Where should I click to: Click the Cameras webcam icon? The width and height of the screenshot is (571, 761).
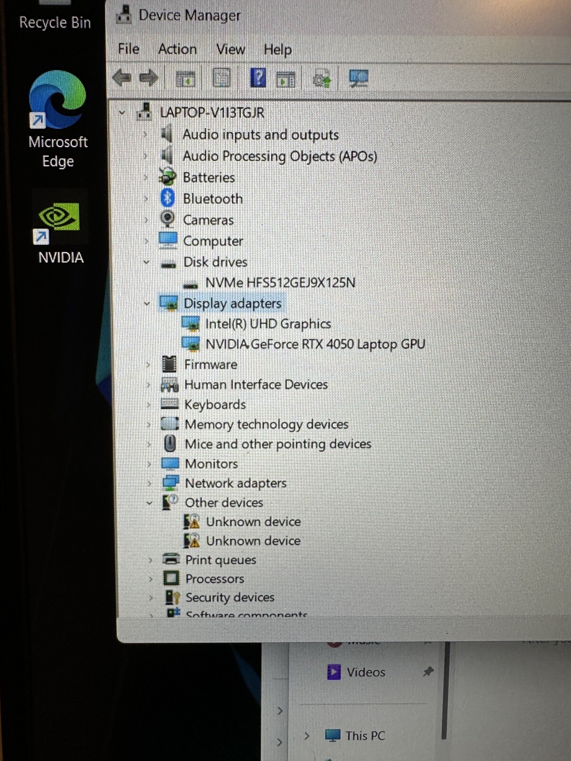point(167,219)
